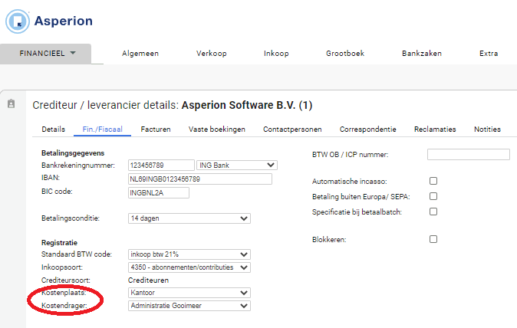
Task: Expand the Inkoopsoort dropdown
Action: tap(189, 267)
